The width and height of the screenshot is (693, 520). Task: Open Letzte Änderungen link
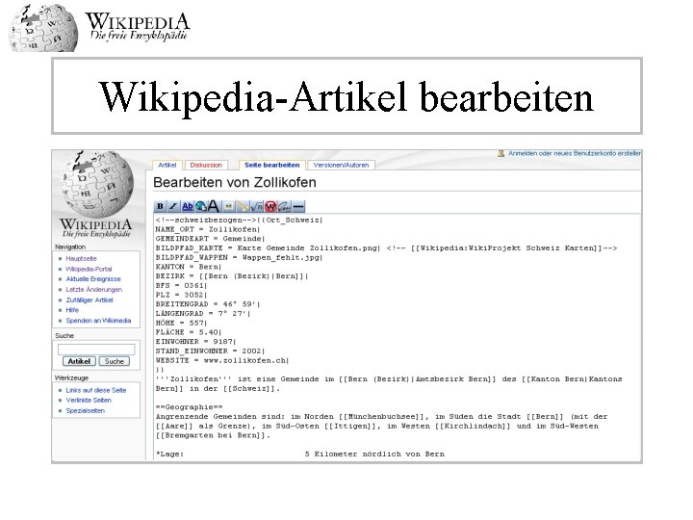(x=94, y=290)
